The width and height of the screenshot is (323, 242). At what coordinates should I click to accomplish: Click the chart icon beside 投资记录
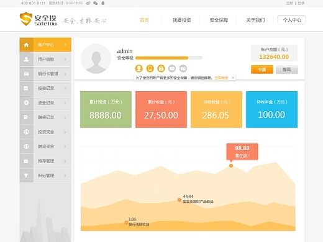26,88
